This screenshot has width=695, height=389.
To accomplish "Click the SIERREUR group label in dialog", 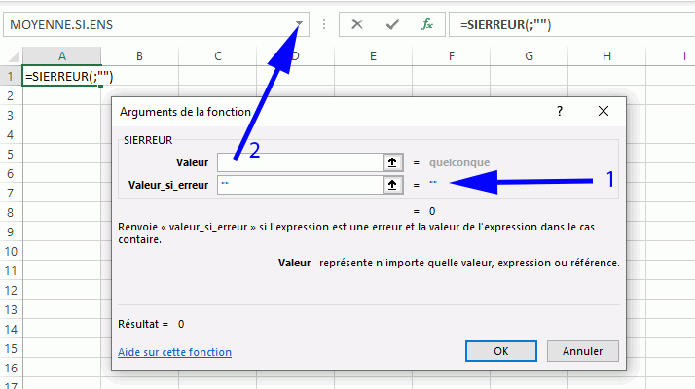I will pyautogui.click(x=148, y=140).
